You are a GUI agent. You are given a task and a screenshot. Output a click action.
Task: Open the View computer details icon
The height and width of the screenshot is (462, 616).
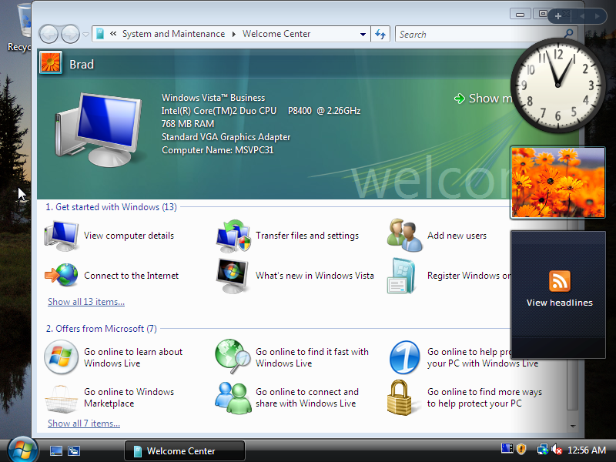coord(62,236)
